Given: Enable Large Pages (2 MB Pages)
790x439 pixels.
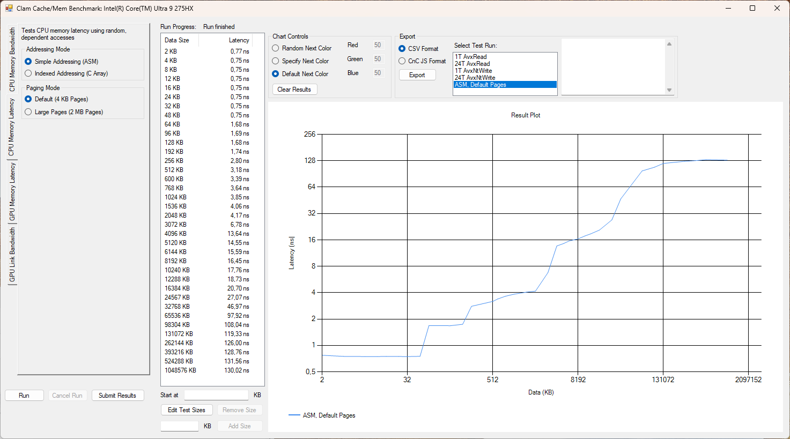Looking at the screenshot, I should click(x=28, y=112).
